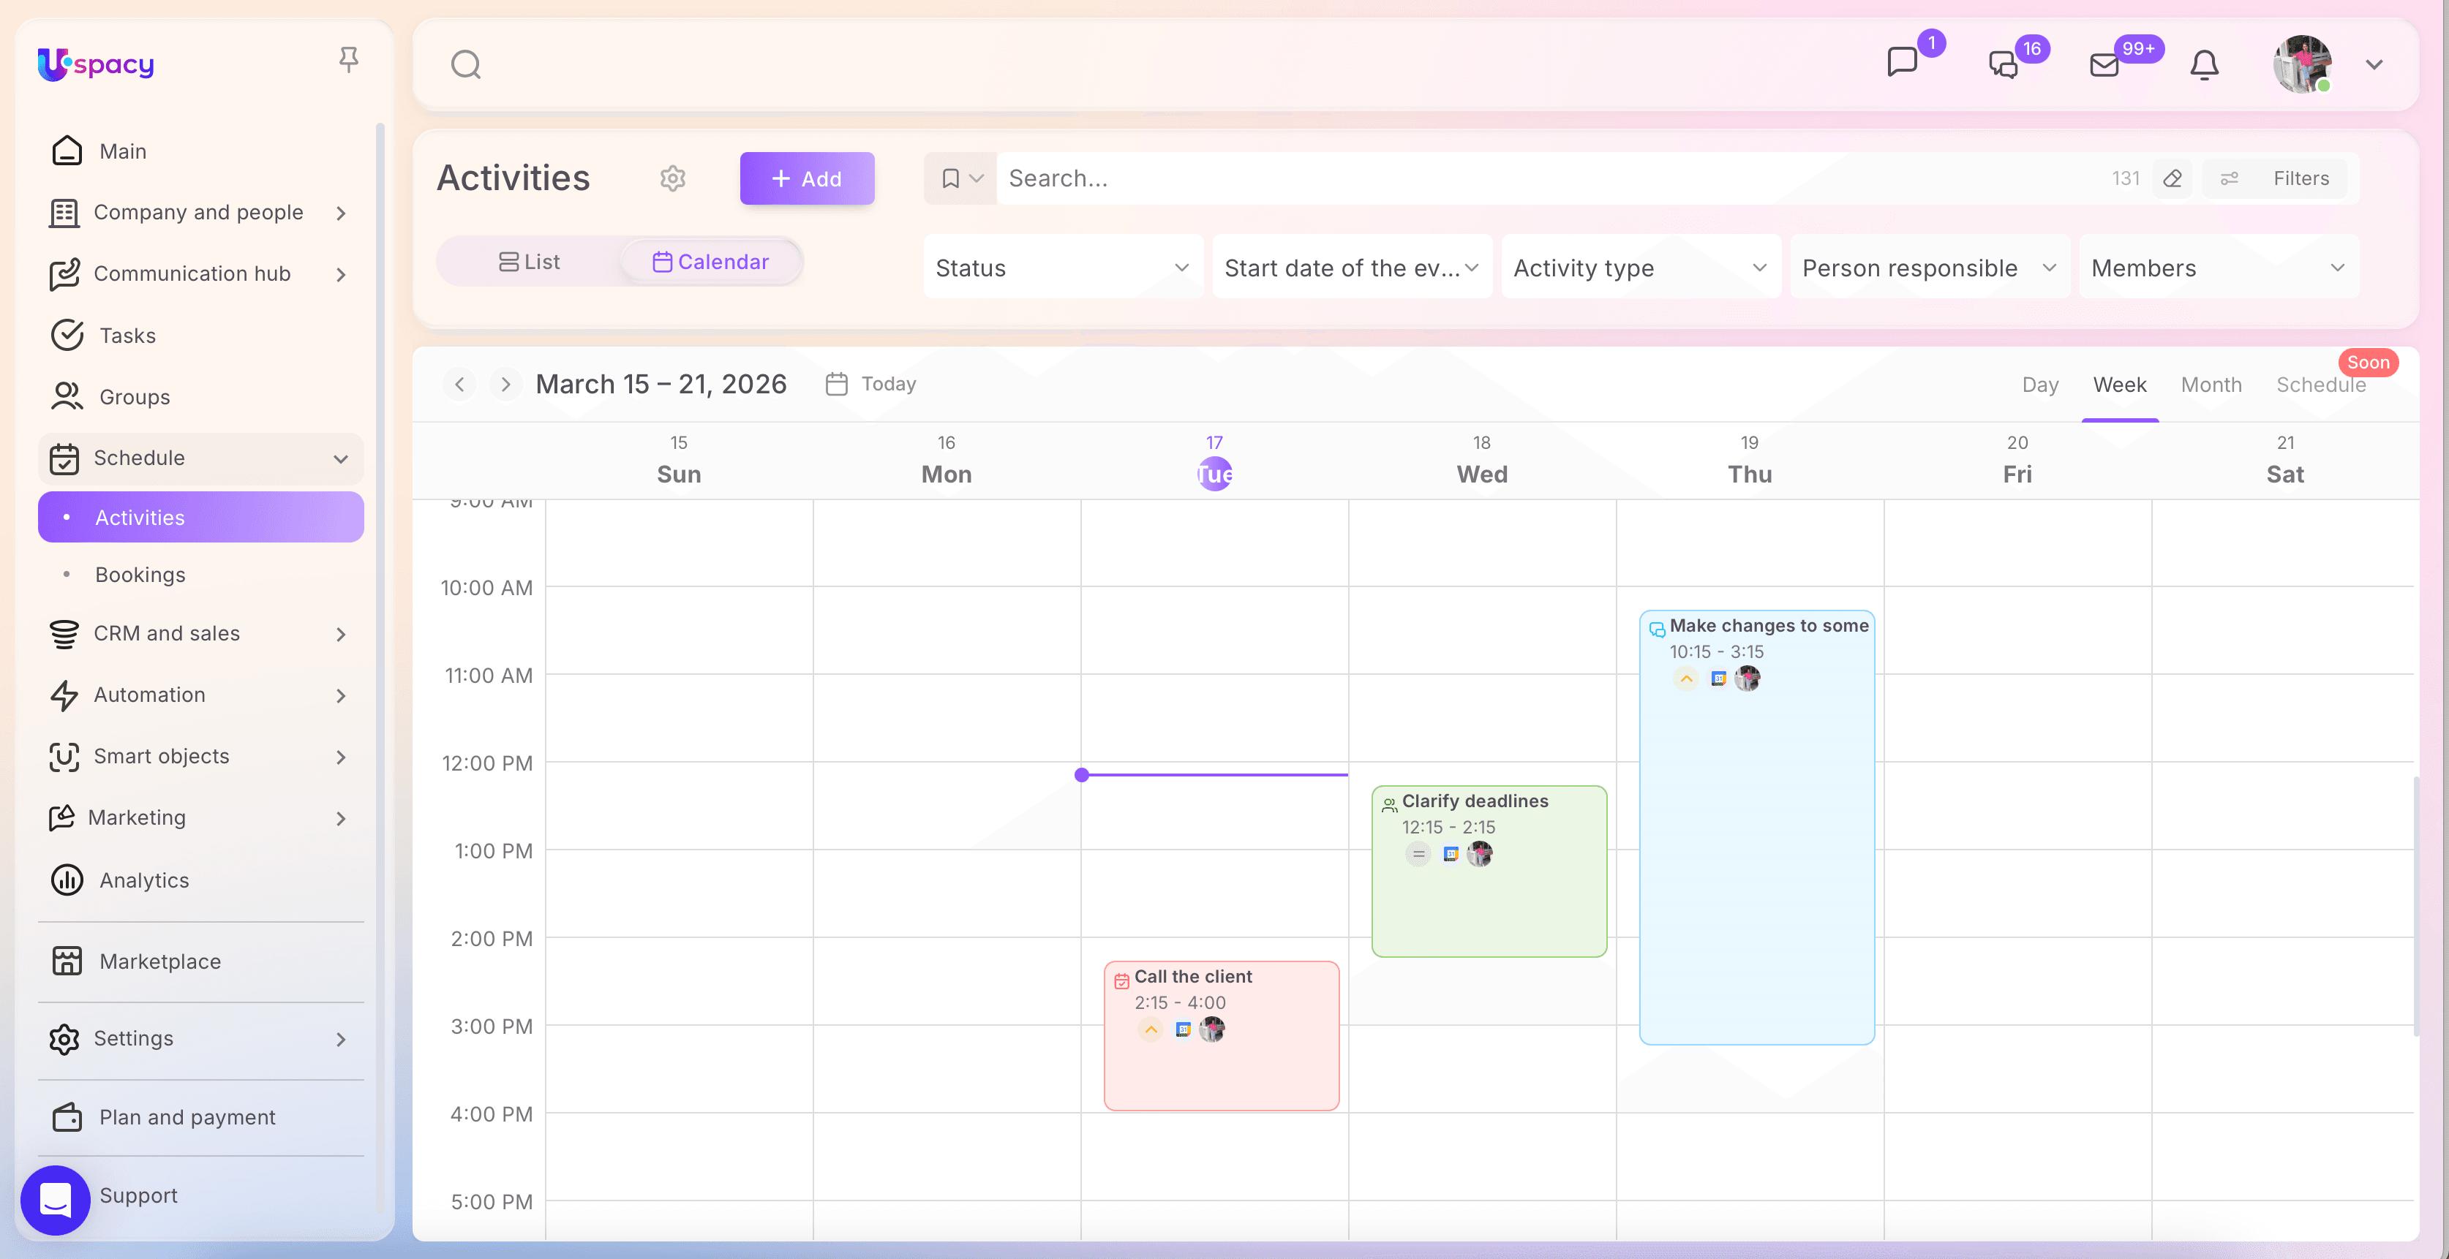Open comments icon with 1 badge
The image size is (2449, 1259).
pos(1901,63)
